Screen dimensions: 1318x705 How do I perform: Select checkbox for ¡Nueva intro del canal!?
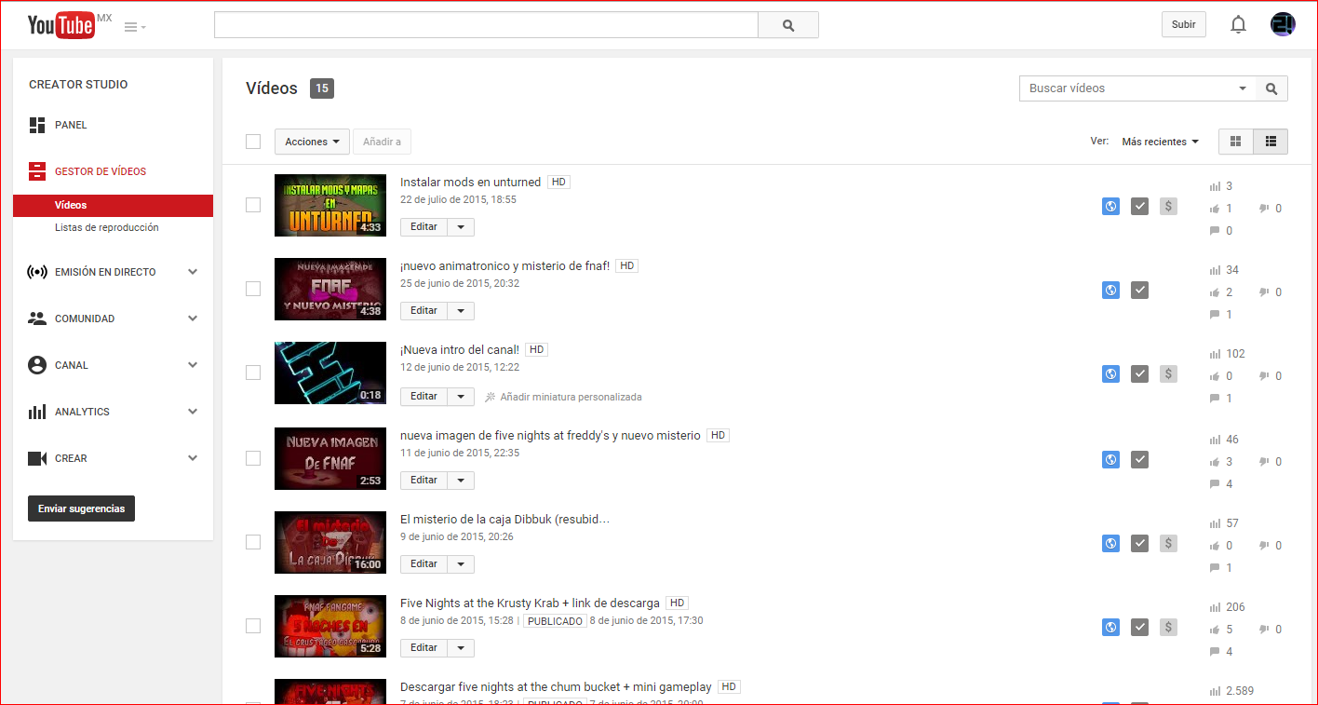click(253, 373)
